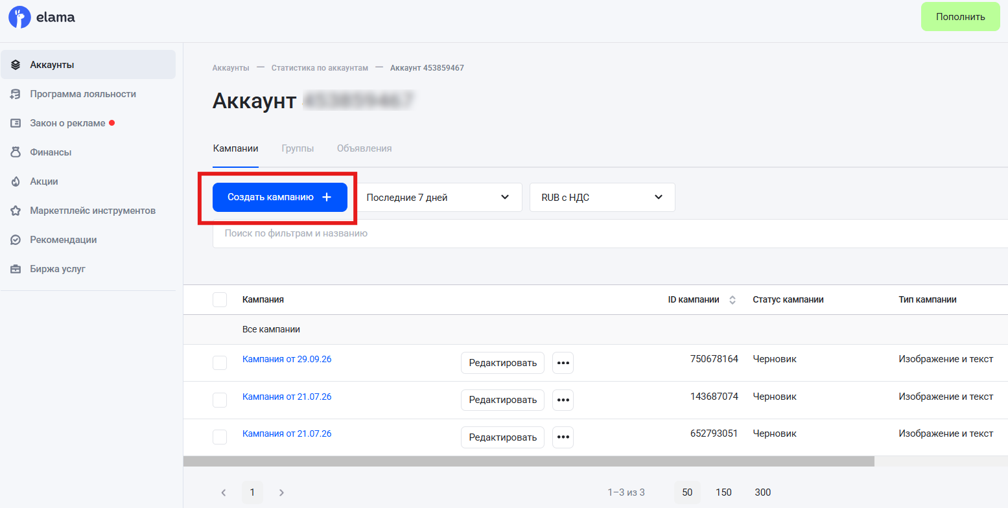This screenshot has height=508, width=1008.
Task: Open Финансы in the sidebar menu
Action: point(88,152)
